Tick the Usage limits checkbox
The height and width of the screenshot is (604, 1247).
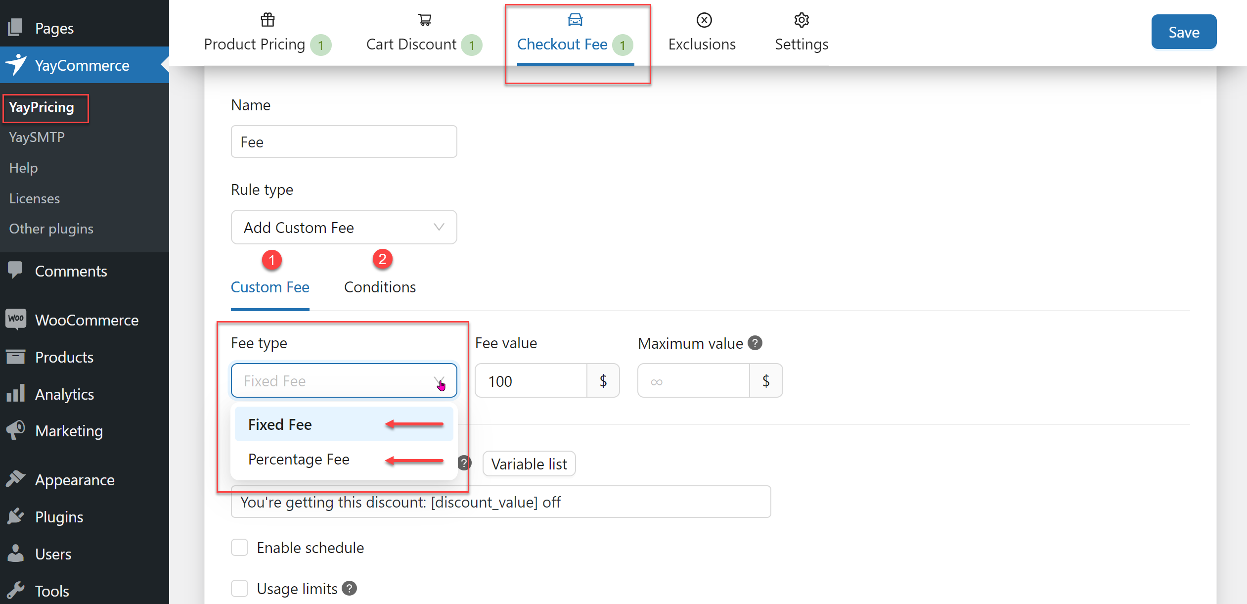click(x=240, y=589)
